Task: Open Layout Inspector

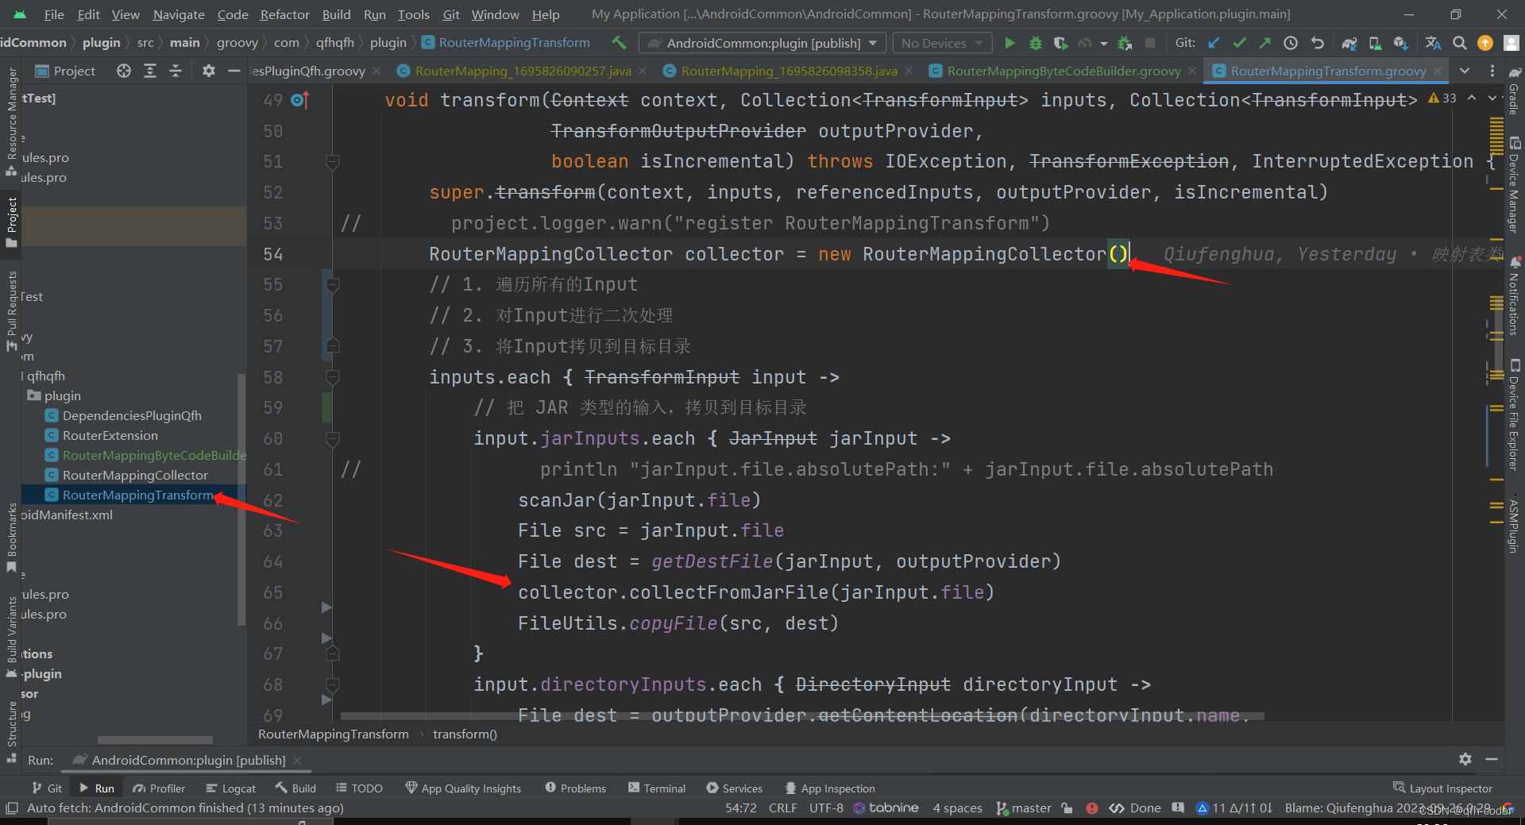Action: click(1442, 788)
